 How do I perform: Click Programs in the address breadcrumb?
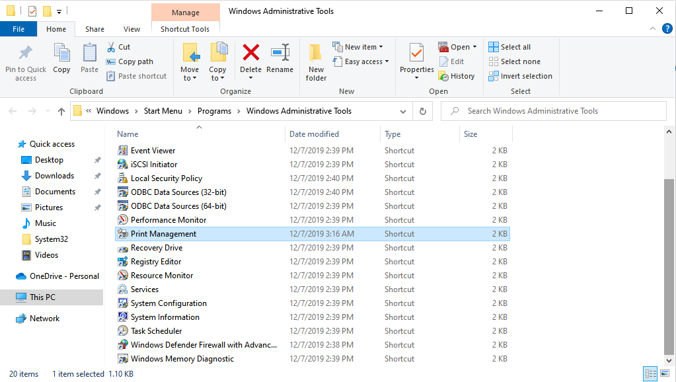(x=214, y=111)
